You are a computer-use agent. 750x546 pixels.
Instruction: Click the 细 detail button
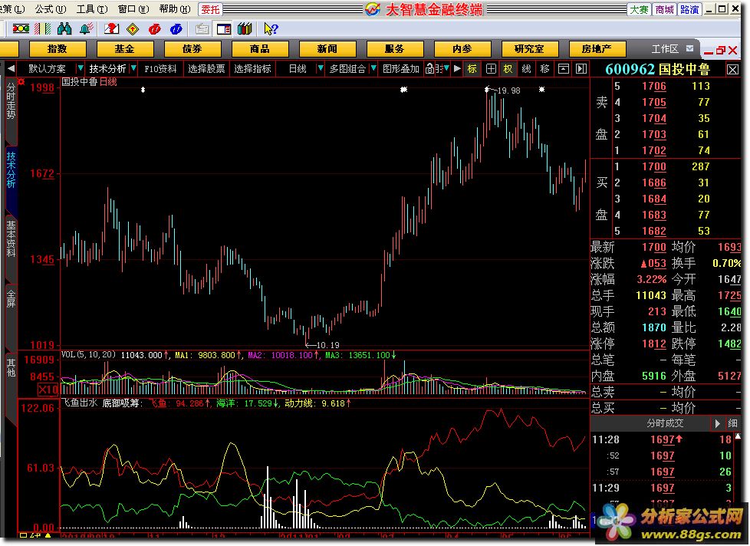click(732, 423)
